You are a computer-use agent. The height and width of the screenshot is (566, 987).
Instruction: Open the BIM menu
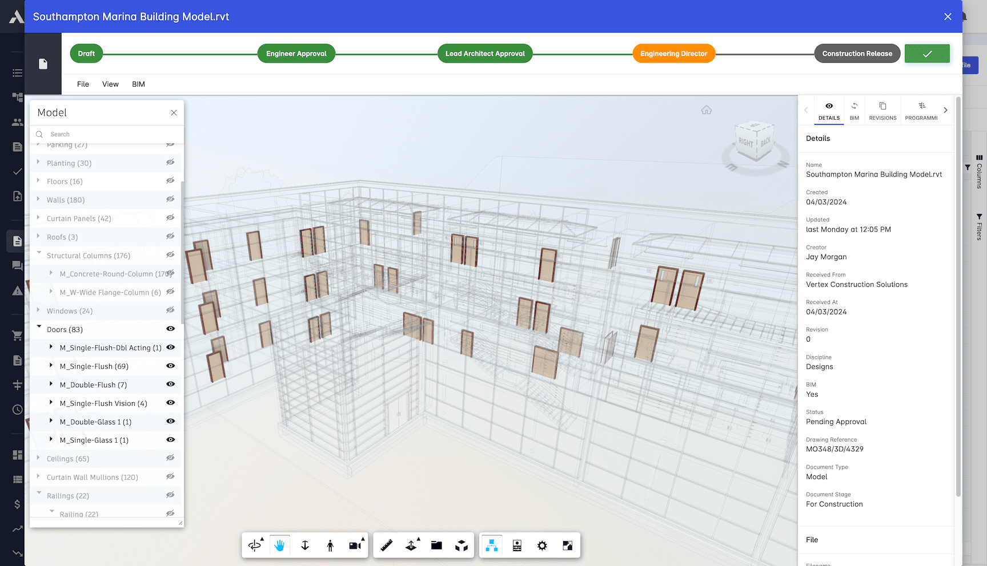pos(138,84)
